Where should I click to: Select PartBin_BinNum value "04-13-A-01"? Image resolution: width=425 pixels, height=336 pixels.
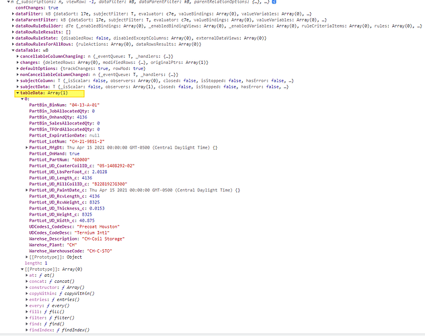tap(85, 105)
